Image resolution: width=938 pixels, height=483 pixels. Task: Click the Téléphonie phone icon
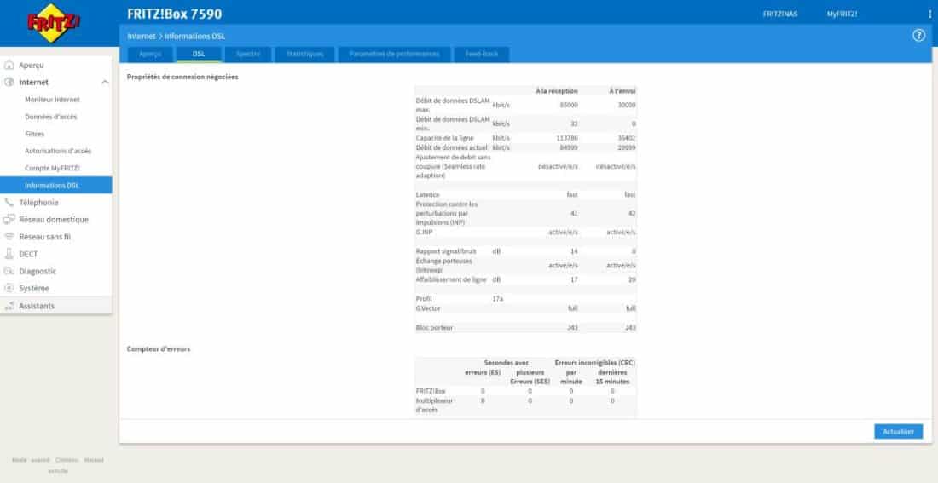[x=9, y=203]
